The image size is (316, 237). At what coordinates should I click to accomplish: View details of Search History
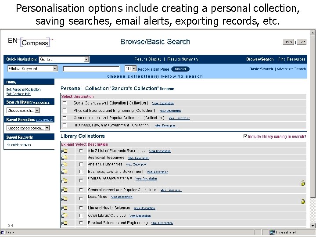point(41,103)
